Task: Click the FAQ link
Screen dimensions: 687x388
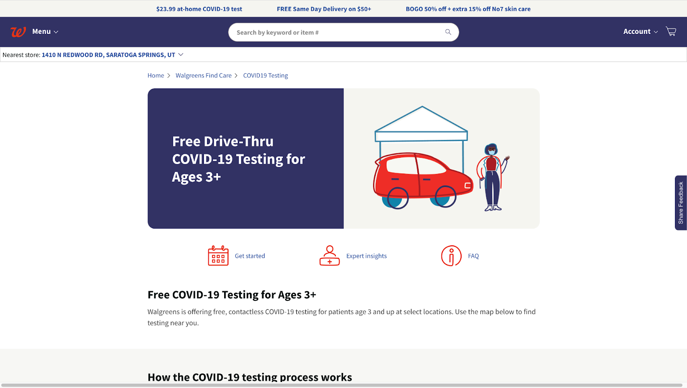Action: [473, 256]
